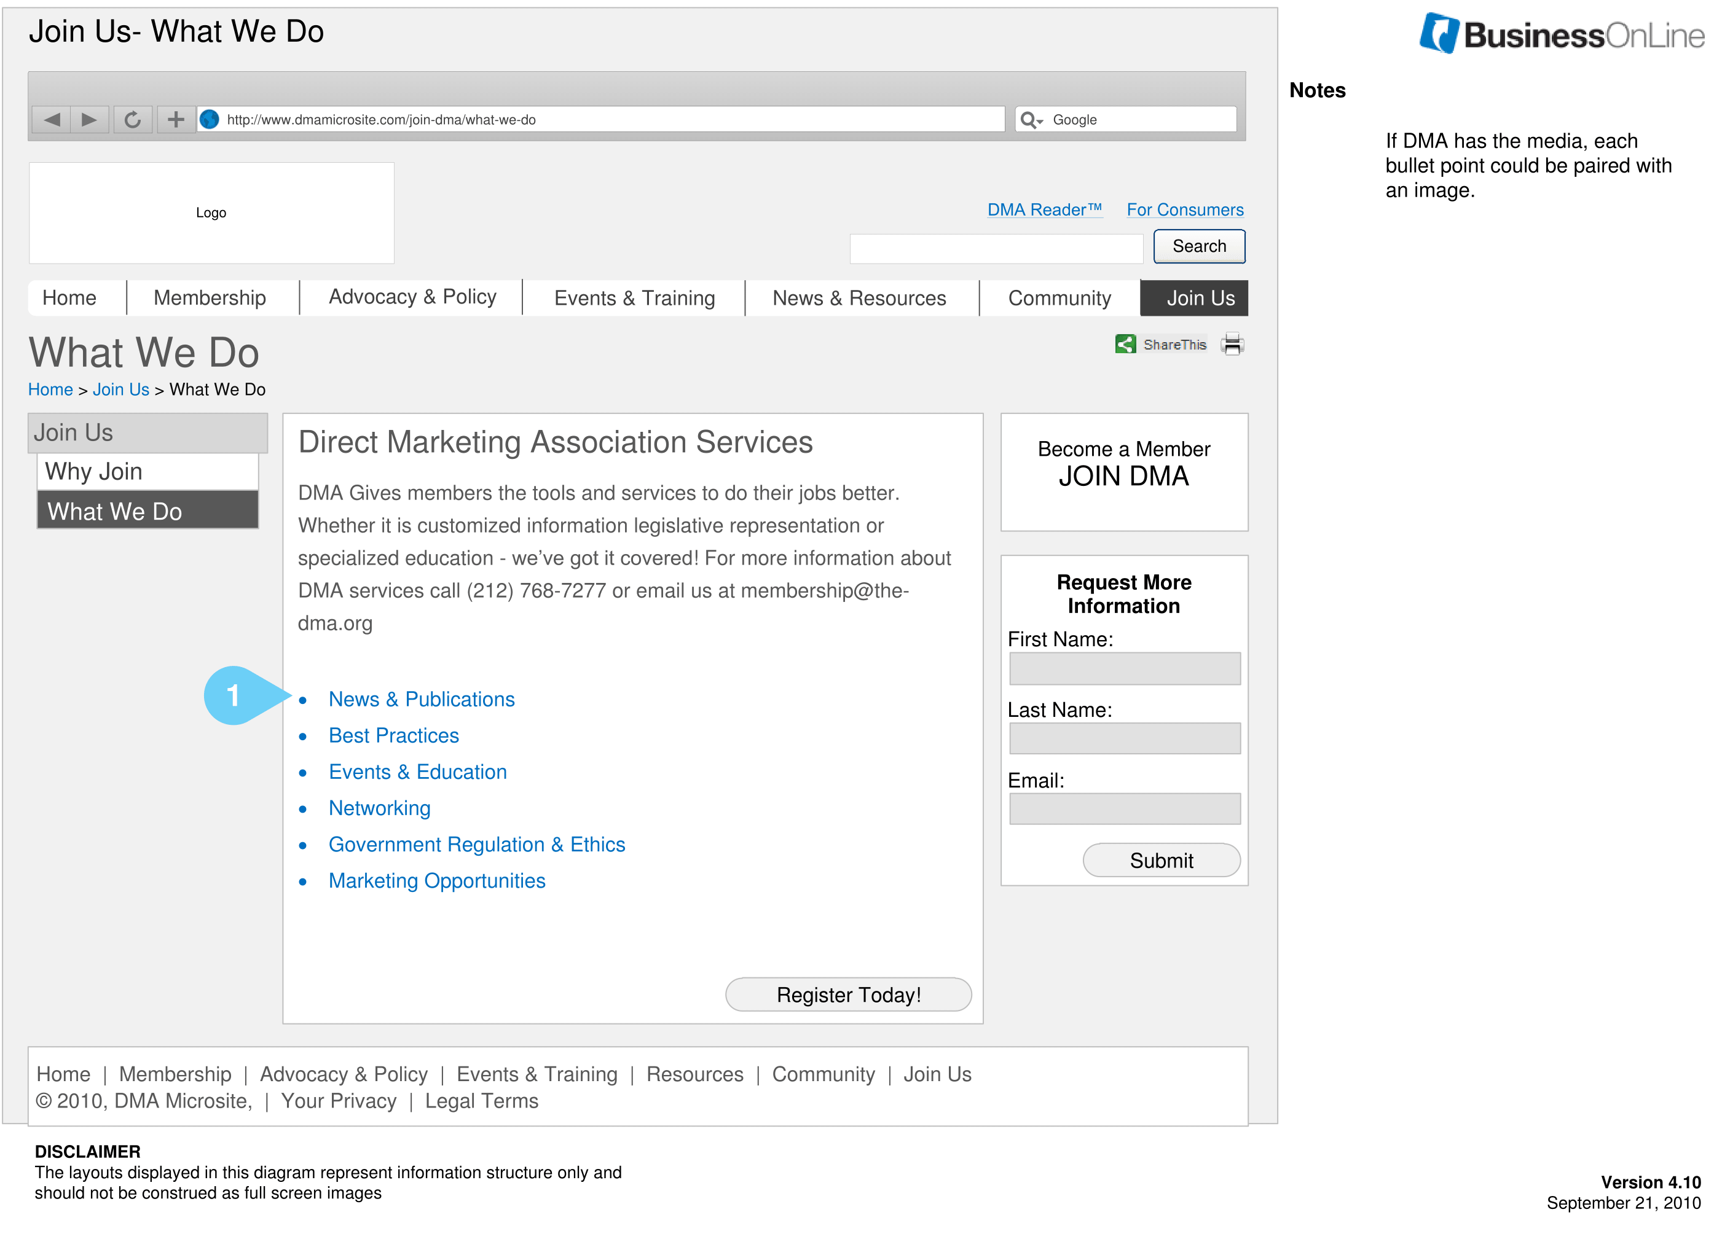Click the Register Today! button

tap(849, 995)
